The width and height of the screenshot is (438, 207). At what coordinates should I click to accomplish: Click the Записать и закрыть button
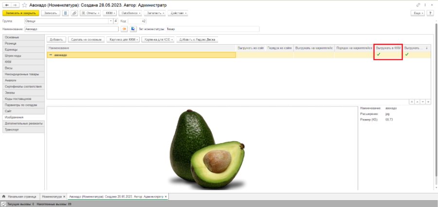tap(20, 13)
